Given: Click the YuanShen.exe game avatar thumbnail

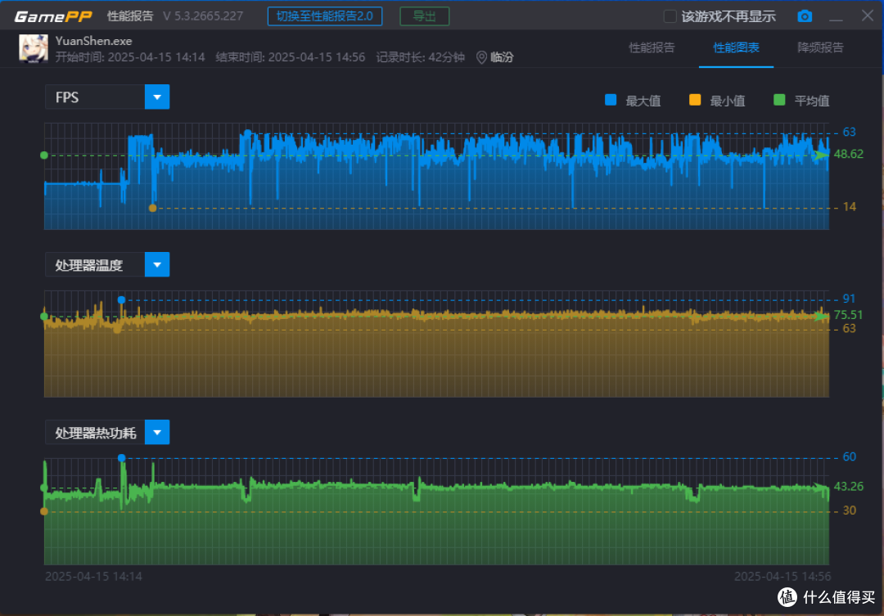Looking at the screenshot, I should tap(34, 48).
